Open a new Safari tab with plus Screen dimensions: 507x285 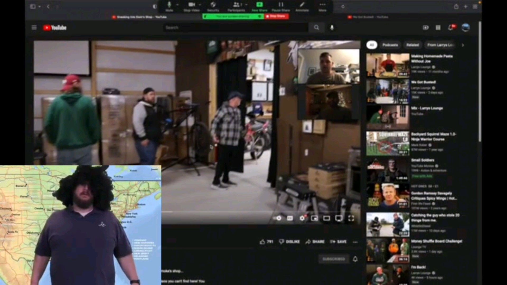point(466,7)
